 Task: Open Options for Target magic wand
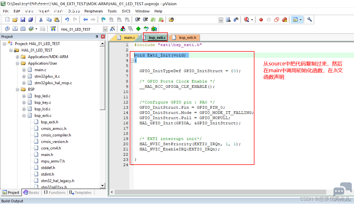tap(113, 29)
